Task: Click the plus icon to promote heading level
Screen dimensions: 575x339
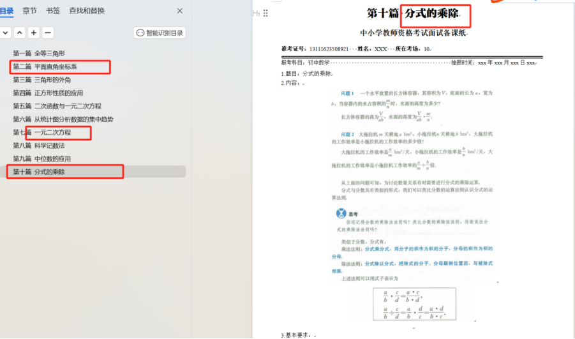Action: click(34, 33)
